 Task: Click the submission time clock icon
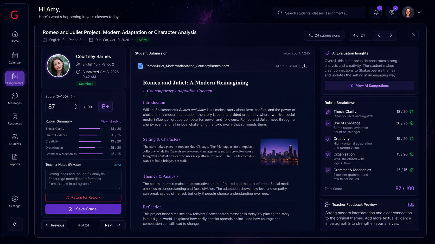[x=78, y=72]
